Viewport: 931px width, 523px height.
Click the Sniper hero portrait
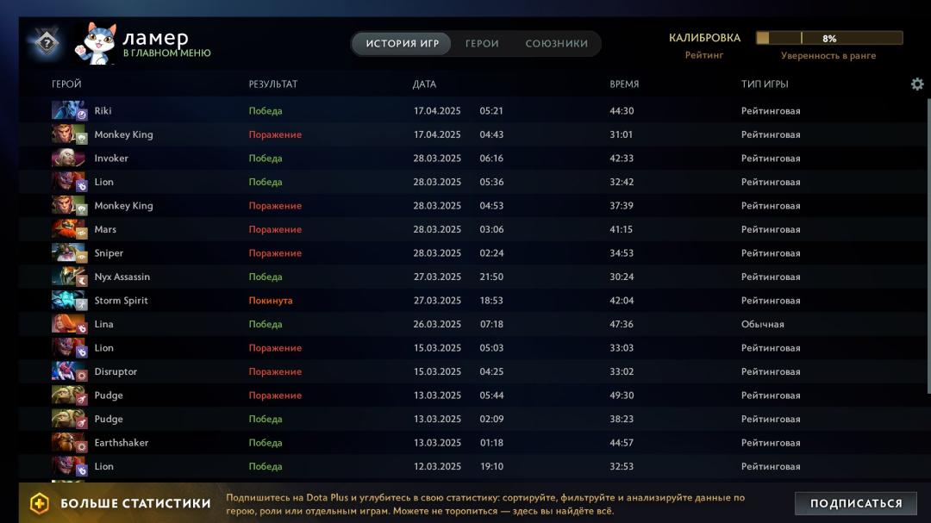[70, 253]
